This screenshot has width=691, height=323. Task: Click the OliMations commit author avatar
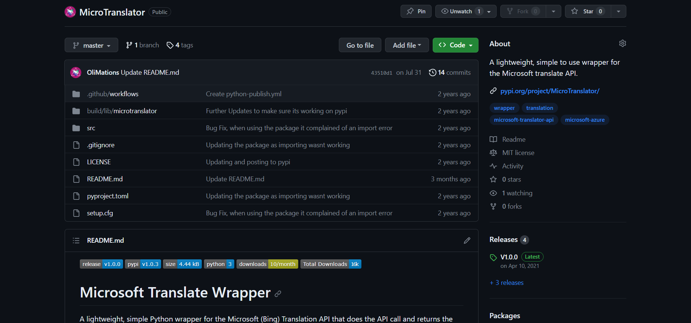[76, 73]
